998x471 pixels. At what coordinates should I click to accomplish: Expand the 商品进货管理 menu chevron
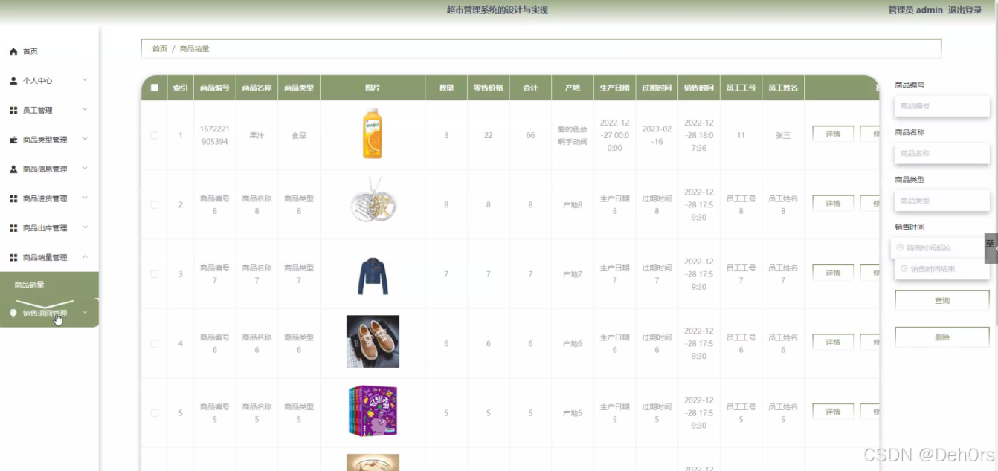pyautogui.click(x=85, y=198)
